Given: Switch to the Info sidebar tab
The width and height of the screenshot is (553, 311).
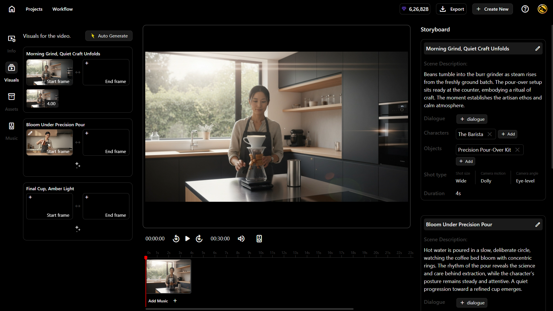Looking at the screenshot, I should tap(12, 44).
